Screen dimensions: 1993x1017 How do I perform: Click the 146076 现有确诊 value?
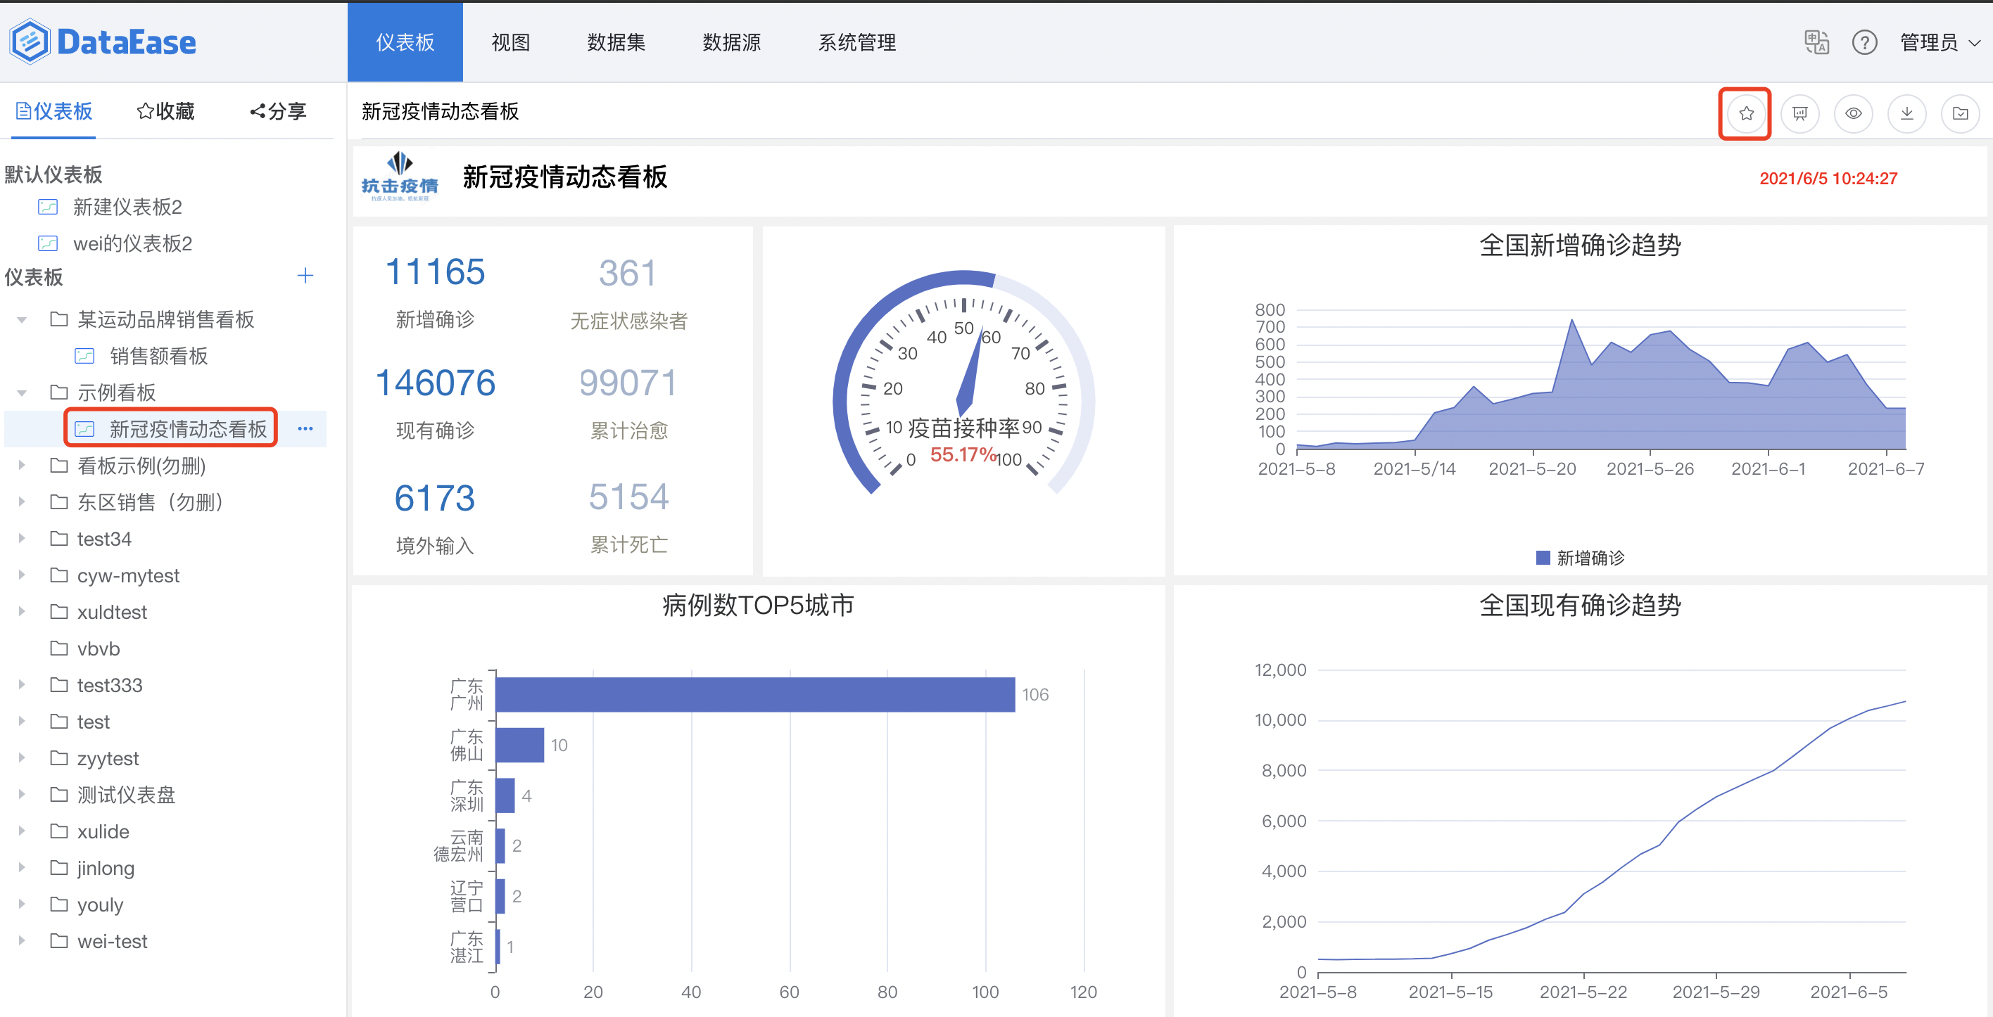click(x=435, y=383)
